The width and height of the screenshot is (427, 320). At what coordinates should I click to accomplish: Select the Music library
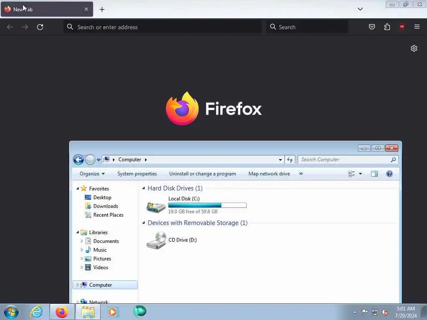tap(100, 250)
